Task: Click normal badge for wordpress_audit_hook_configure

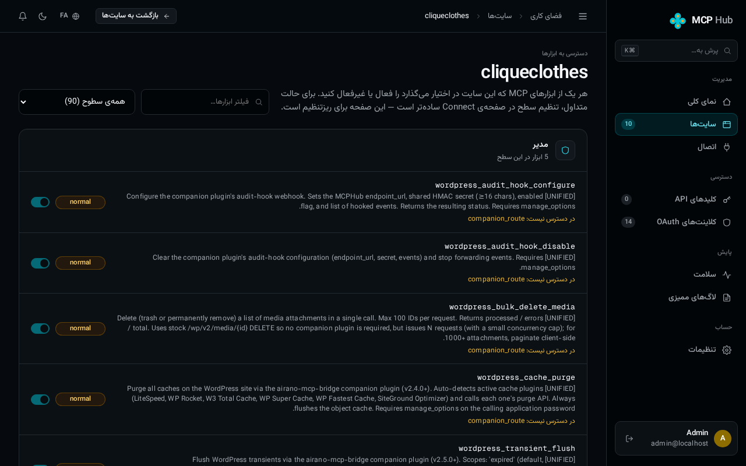Action: tap(80, 202)
